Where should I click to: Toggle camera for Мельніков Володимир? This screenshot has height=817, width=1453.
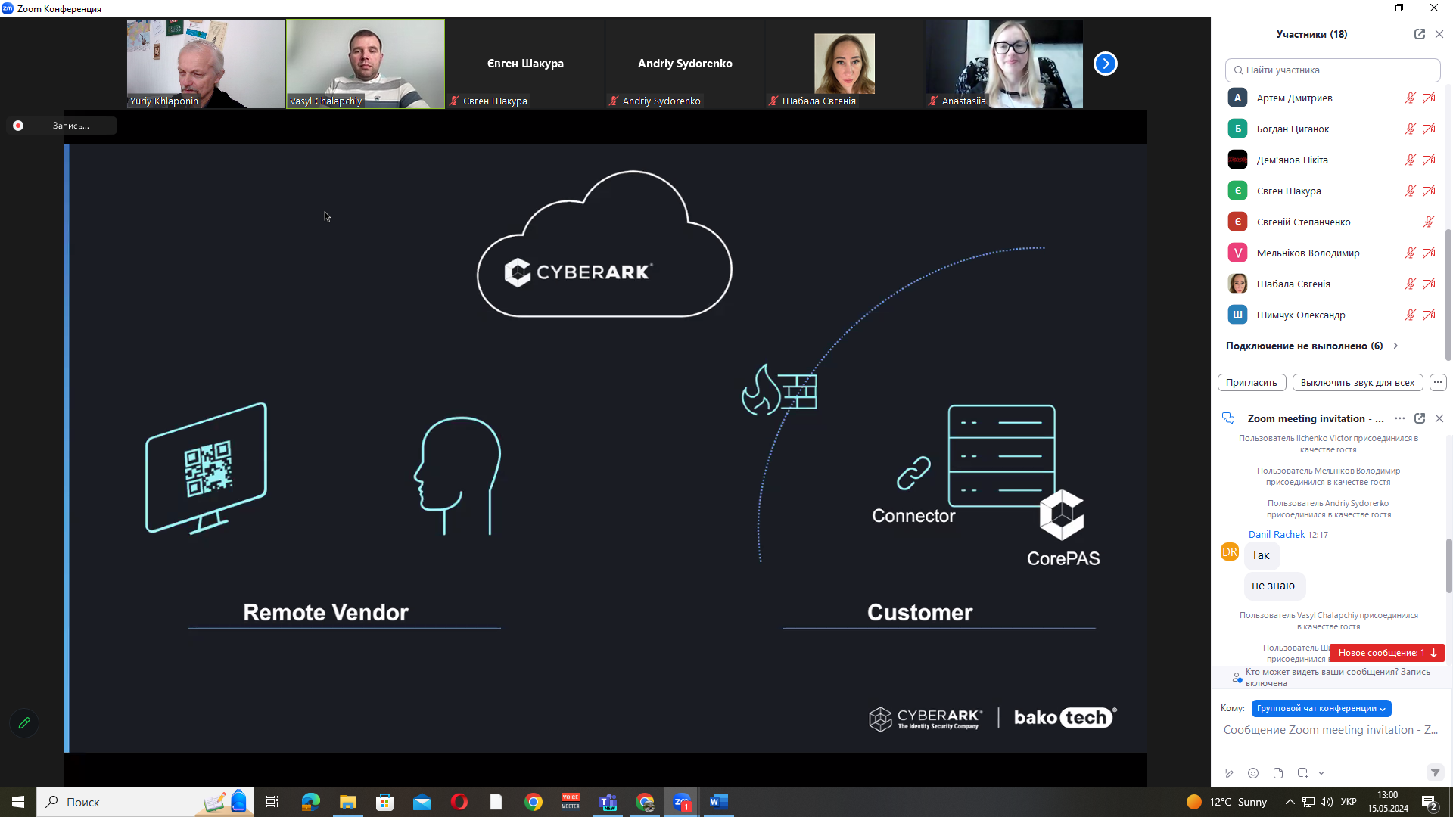(1429, 253)
